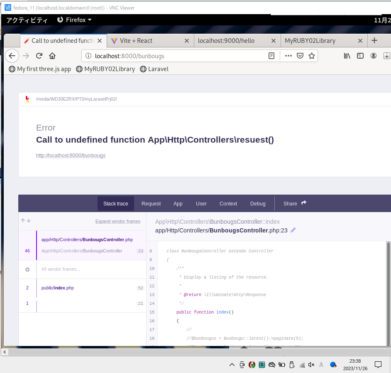Open the Firefox application menu dropdown
This screenshot has width=391, height=373.
[74, 20]
